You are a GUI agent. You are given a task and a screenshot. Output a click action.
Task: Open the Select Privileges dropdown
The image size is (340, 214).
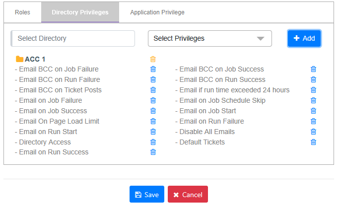[209, 39]
